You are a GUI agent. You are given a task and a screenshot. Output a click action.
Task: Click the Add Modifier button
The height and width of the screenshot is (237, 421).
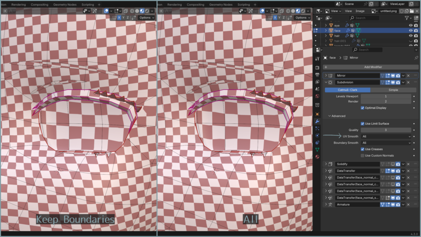tap(373, 67)
